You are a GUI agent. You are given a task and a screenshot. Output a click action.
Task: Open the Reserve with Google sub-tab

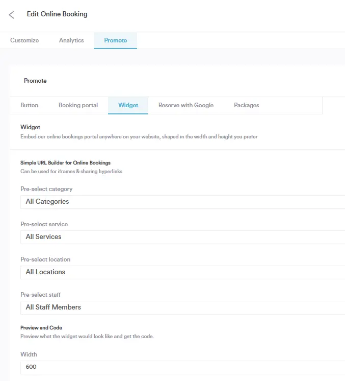pos(185,105)
